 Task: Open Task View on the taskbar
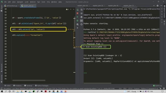pos(13,91)
